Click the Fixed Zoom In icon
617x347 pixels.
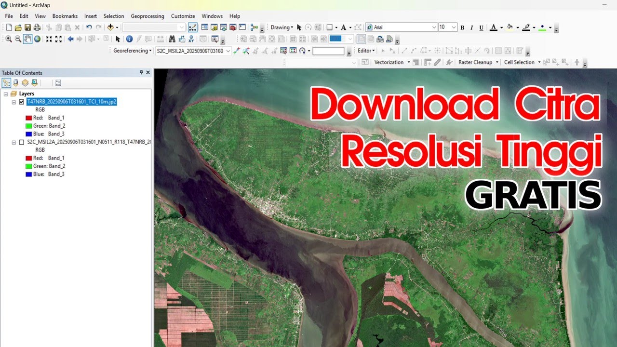pos(49,39)
